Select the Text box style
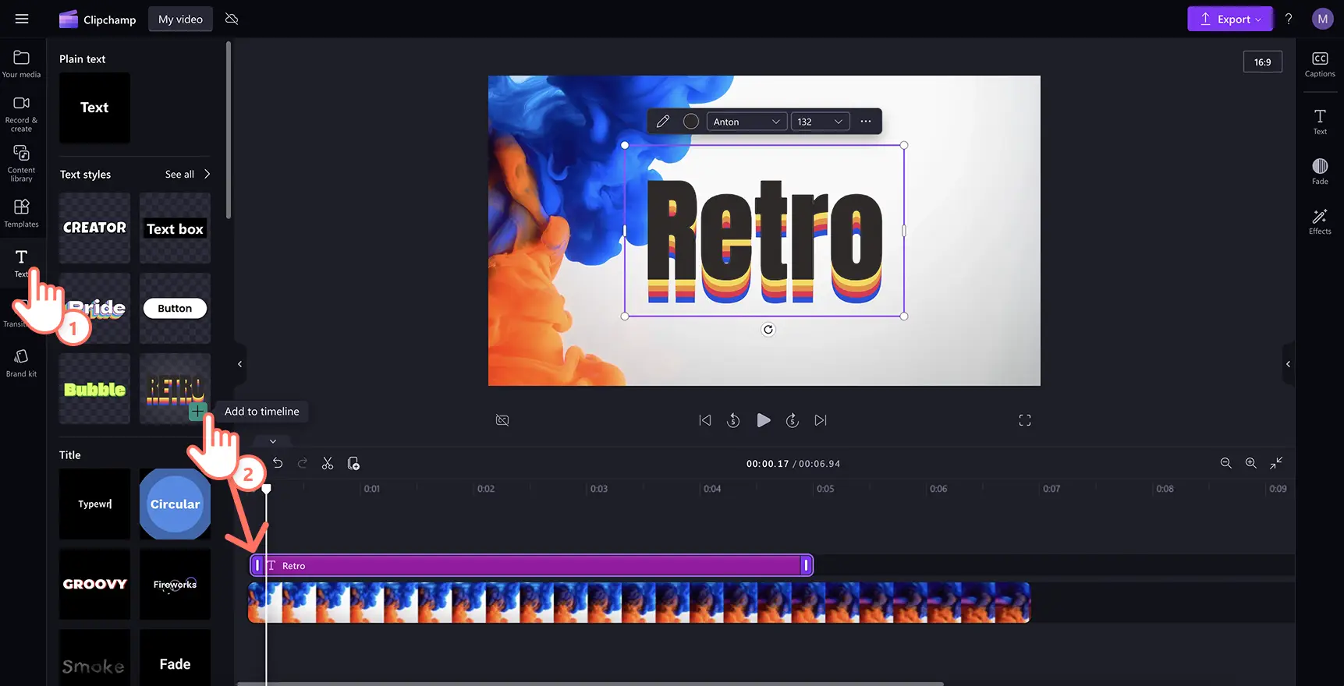Viewport: 1344px width, 686px height. click(175, 228)
